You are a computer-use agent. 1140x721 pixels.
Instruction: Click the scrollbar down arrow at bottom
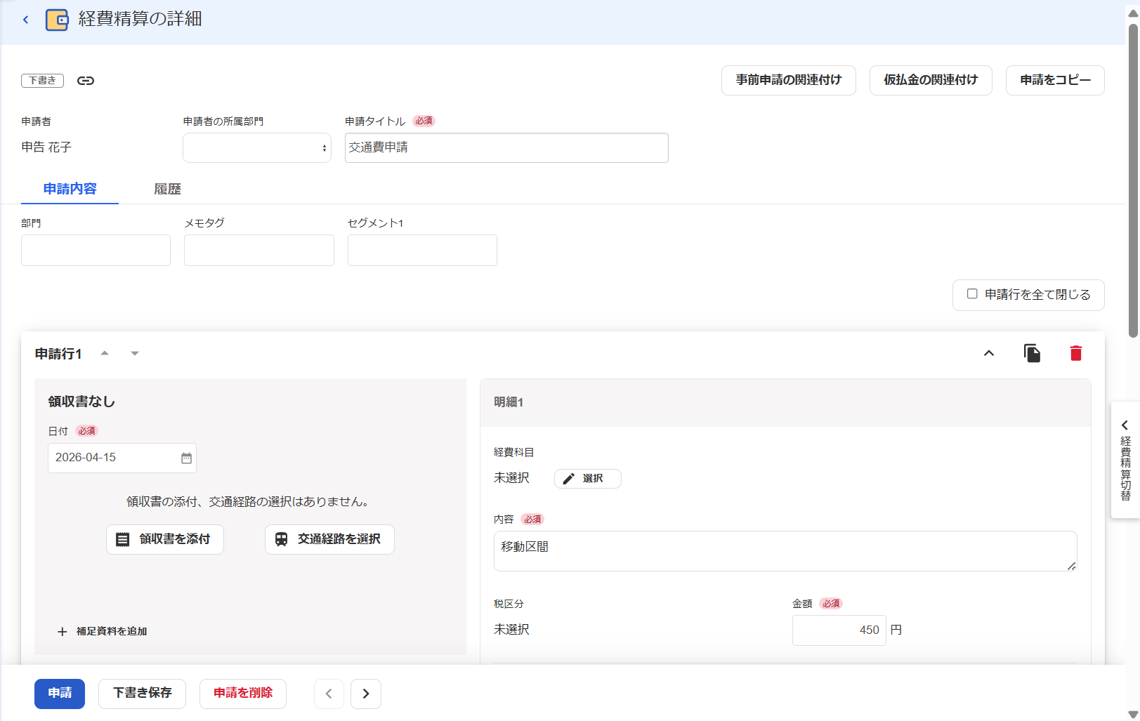pyautogui.click(x=1133, y=714)
